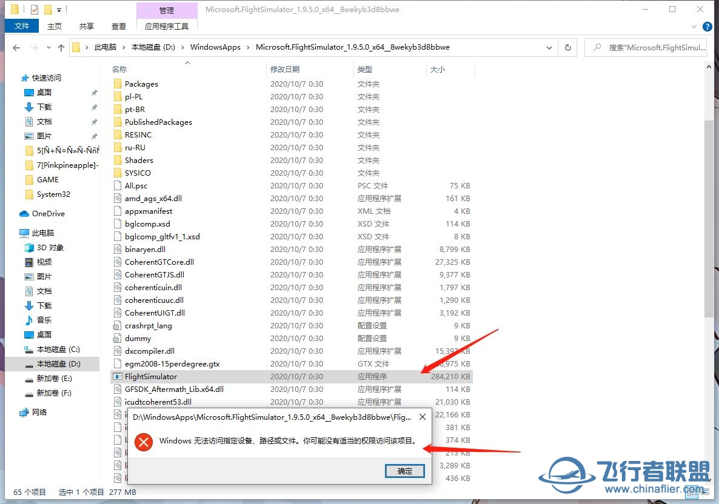Click the WindowsApps breadcrumb segment
The image size is (719, 504).
(x=215, y=47)
